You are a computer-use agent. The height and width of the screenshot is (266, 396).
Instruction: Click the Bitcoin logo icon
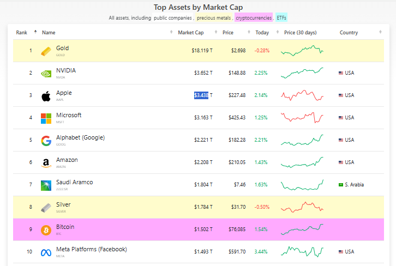pyautogui.click(x=46, y=230)
